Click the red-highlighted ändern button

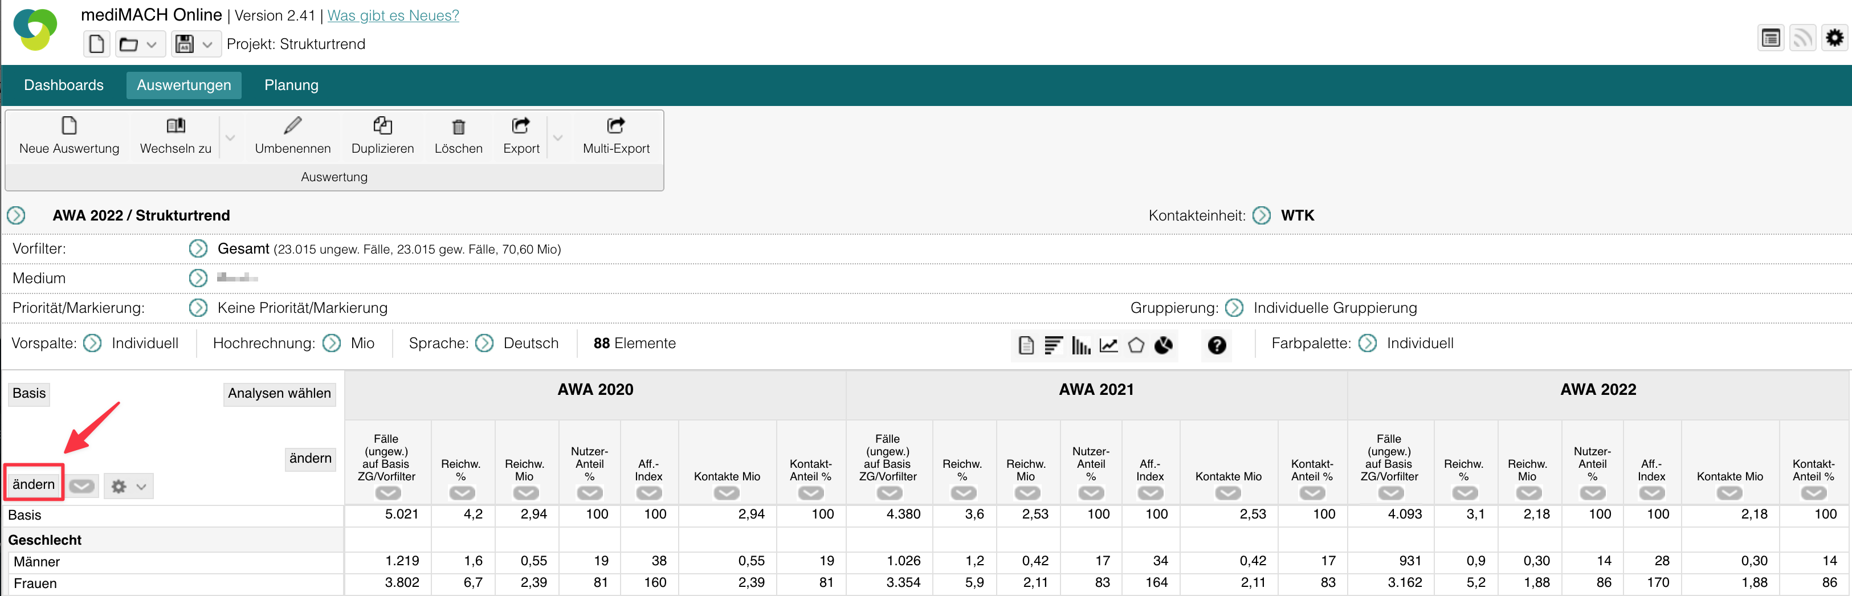coord(34,484)
